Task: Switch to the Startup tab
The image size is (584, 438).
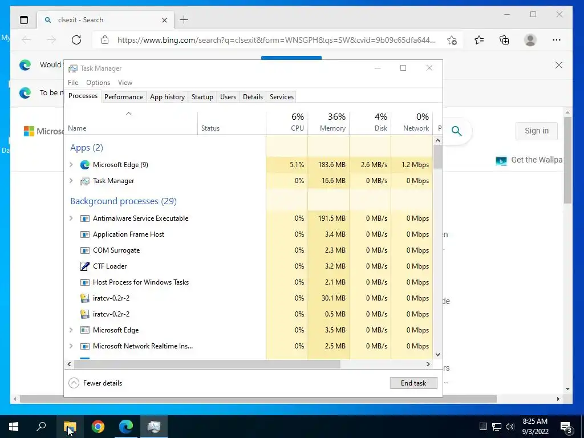Action: tap(202, 97)
